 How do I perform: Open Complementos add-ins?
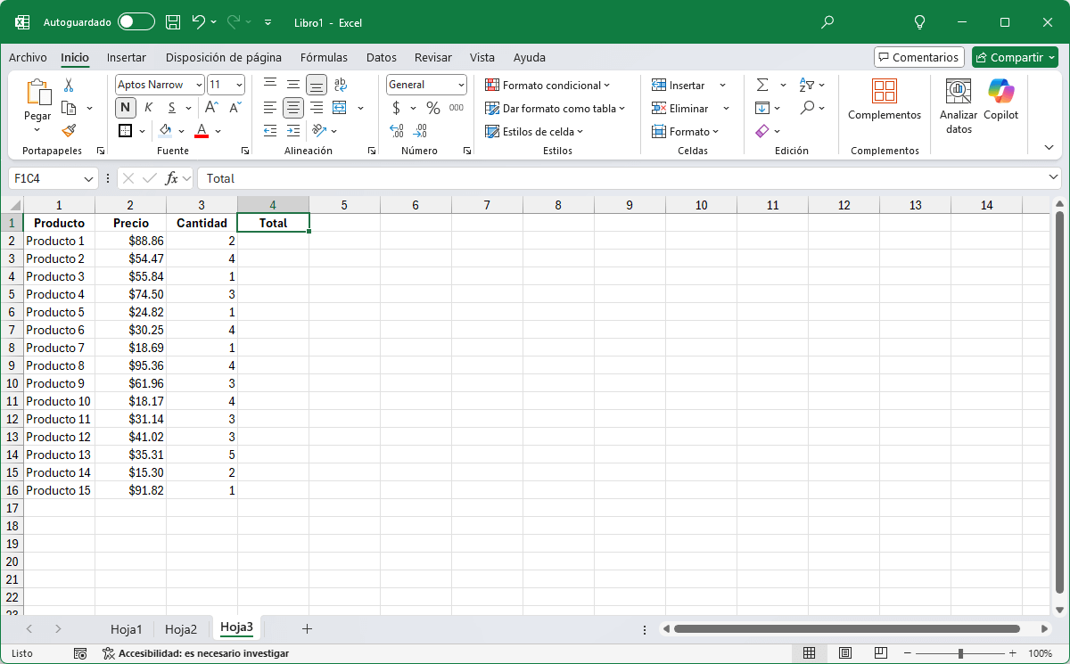pyautogui.click(x=885, y=99)
